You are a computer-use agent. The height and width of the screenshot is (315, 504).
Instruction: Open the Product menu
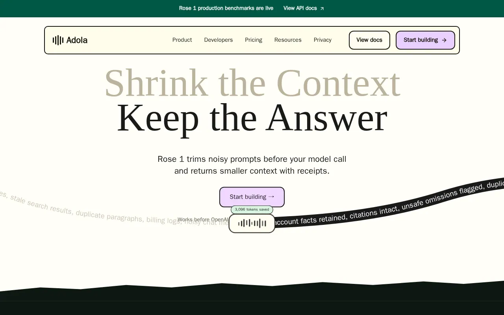pos(182,40)
